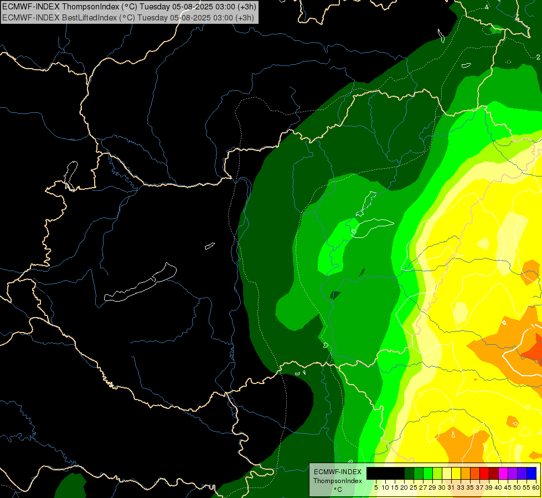The image size is (542, 498).
Task: Pick the indigo 50–55 legend swatch
Action: pyautogui.click(x=522, y=474)
